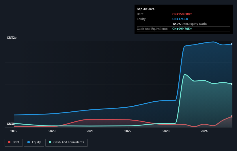Click the 2022 x-axis label
Image resolution: width=237 pixels, height=151 pixels.
128,131
